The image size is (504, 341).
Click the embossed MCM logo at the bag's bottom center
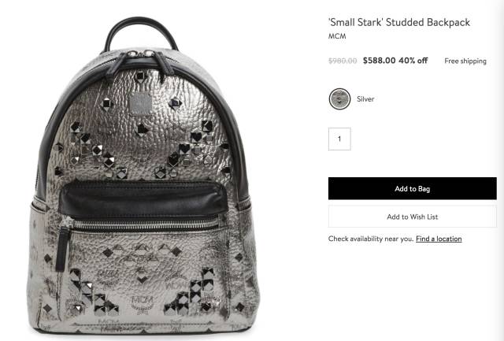[143, 304]
